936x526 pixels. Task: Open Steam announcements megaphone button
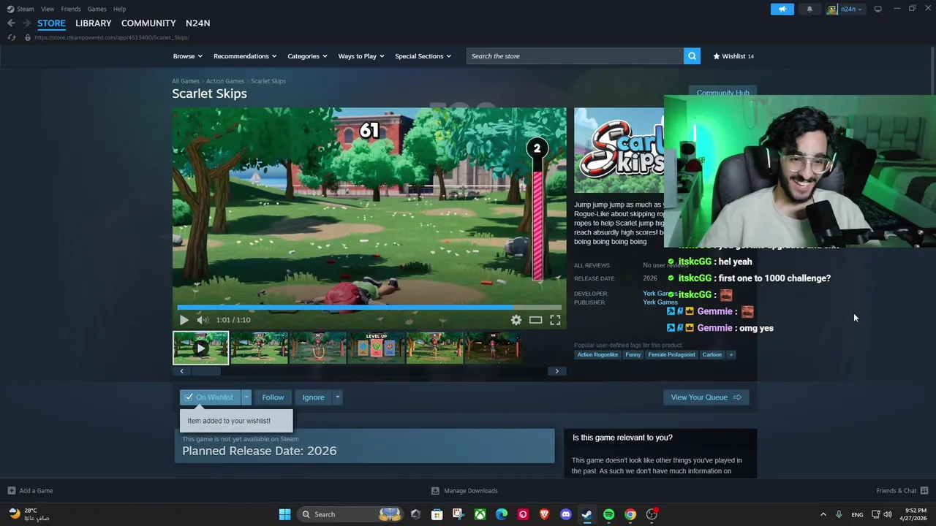[x=782, y=9]
